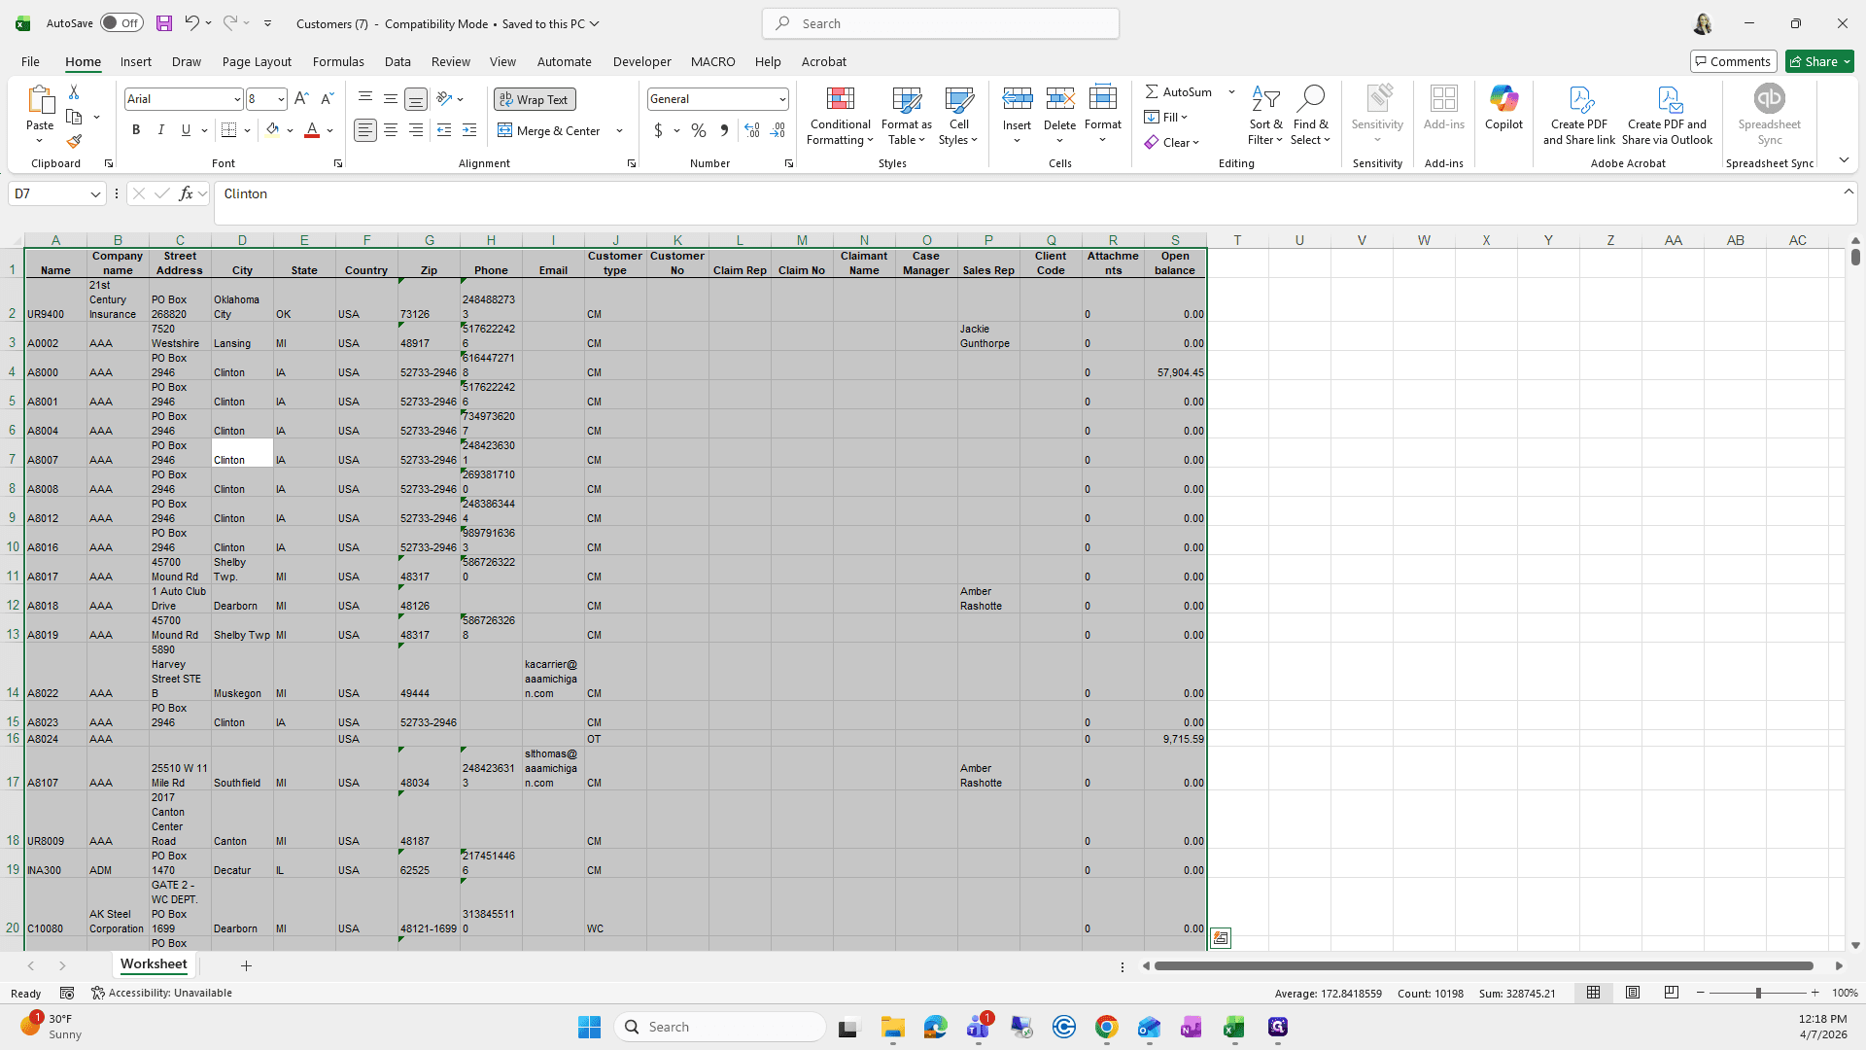Toggle AutoSave switch
This screenshot has height=1050, width=1866.
coord(121,23)
